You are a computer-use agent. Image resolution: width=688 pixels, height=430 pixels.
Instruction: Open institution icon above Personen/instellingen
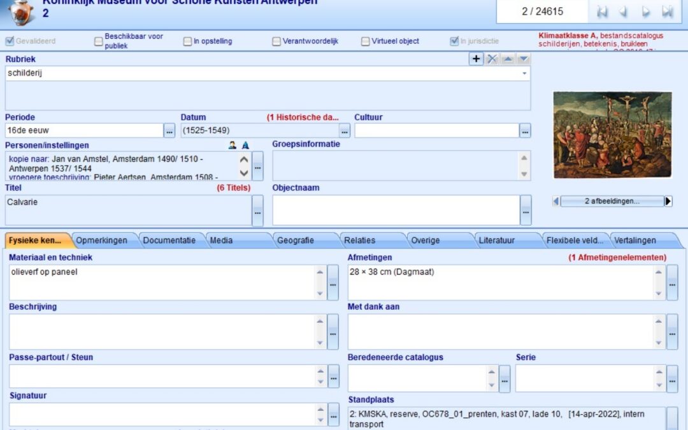coord(245,145)
